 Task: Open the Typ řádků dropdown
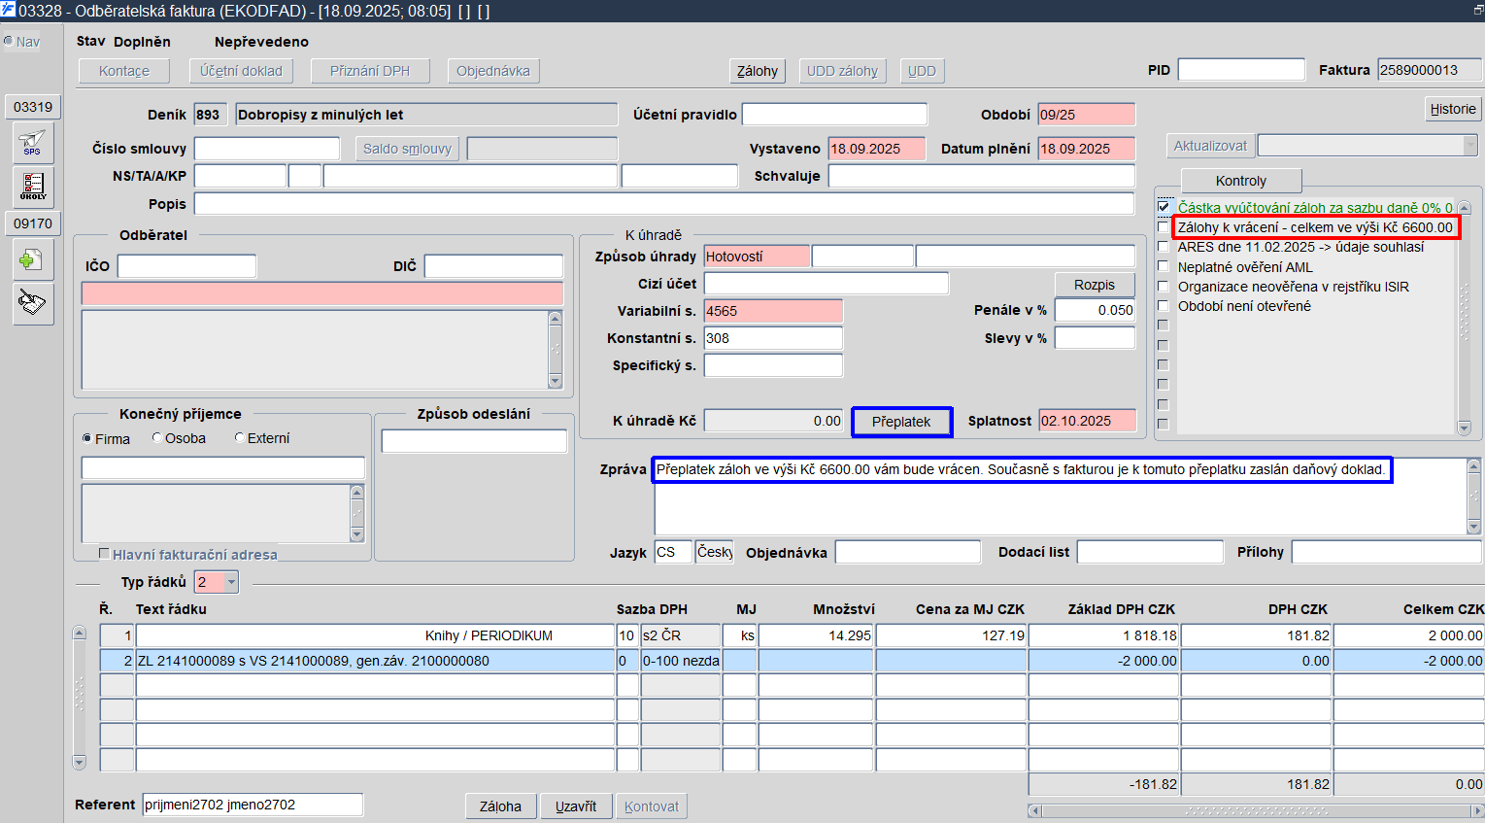click(231, 582)
